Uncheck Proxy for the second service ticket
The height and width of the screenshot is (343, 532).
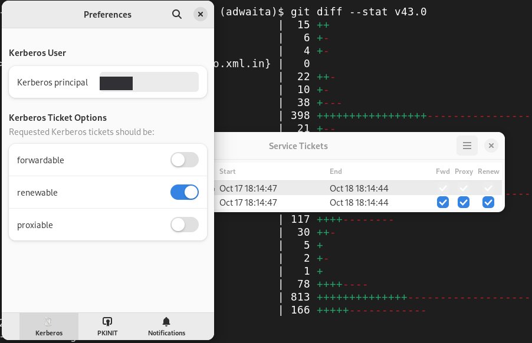point(464,202)
